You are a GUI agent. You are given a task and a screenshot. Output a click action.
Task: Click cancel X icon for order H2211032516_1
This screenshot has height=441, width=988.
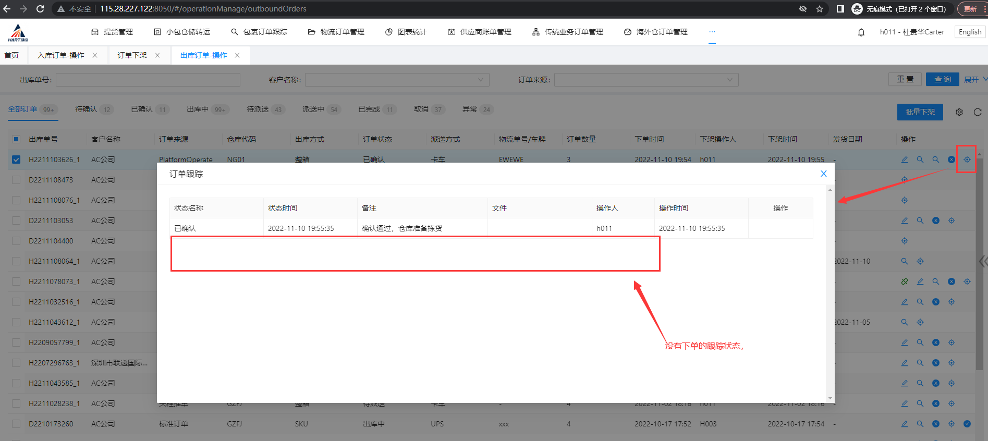(936, 302)
